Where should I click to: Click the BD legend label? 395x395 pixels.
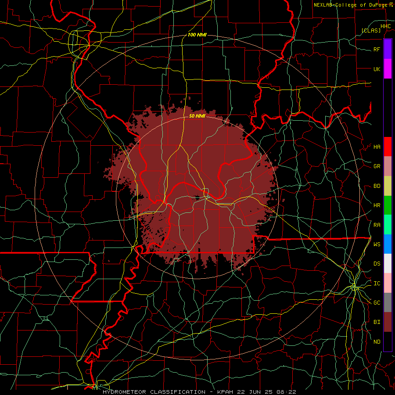377,186
